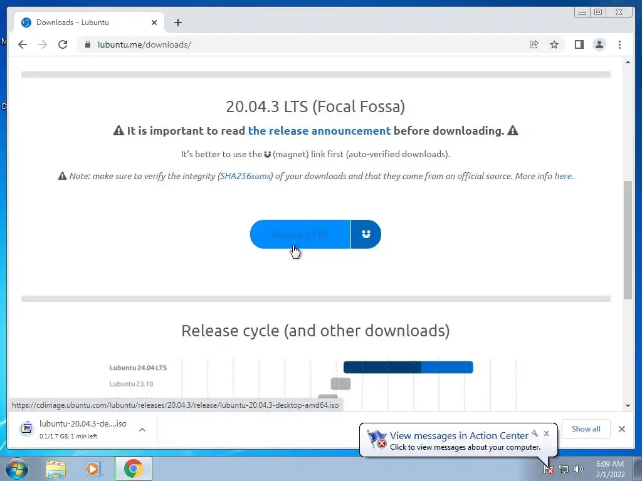This screenshot has width=642, height=481.
Task: Click the network tray icon
Action: pyautogui.click(x=564, y=470)
